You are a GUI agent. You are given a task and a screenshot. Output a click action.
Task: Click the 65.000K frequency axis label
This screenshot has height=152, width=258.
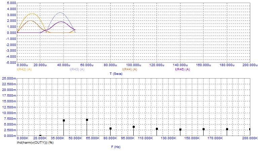93,138
